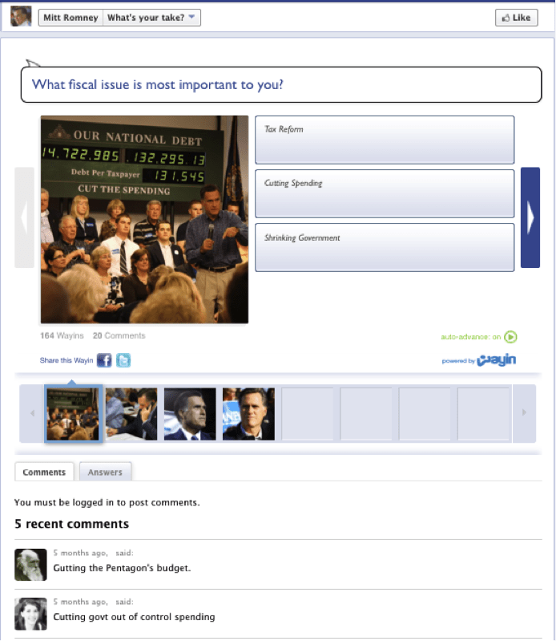The width and height of the screenshot is (556, 641).
Task: Pick the Shrinking Government answer
Action: pyautogui.click(x=385, y=247)
